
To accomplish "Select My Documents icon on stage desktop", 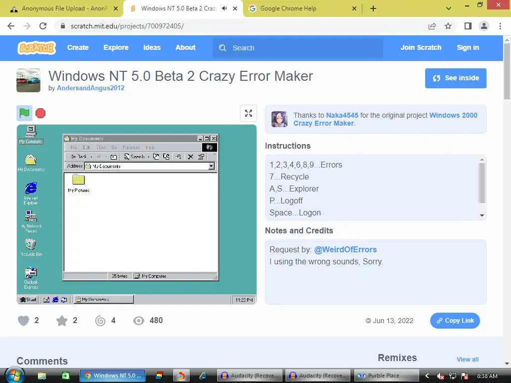I will [x=31, y=163].
